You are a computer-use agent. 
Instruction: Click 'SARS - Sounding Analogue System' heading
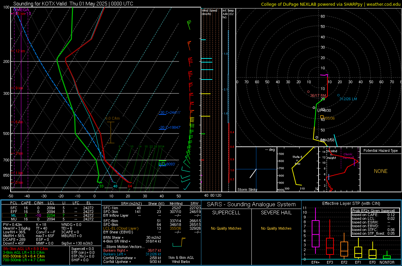[251, 205]
